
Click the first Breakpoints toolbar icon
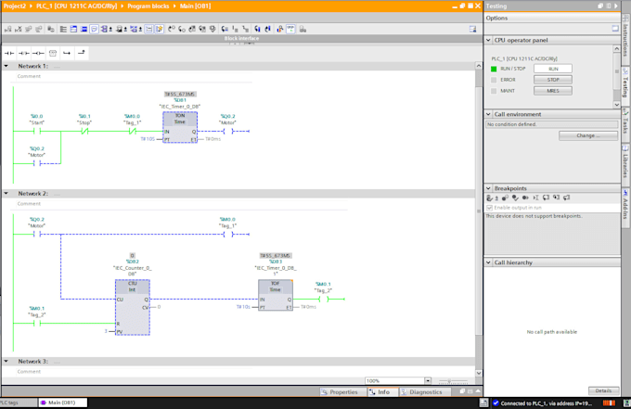coord(489,198)
